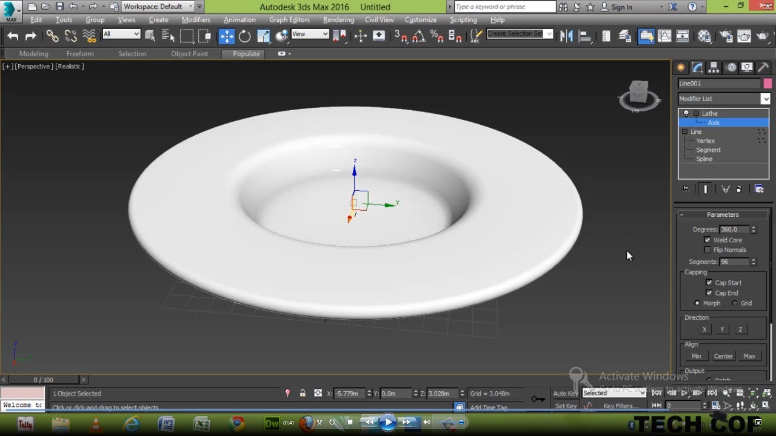Open the Key Filters button
776x436 pixels.
pos(621,406)
